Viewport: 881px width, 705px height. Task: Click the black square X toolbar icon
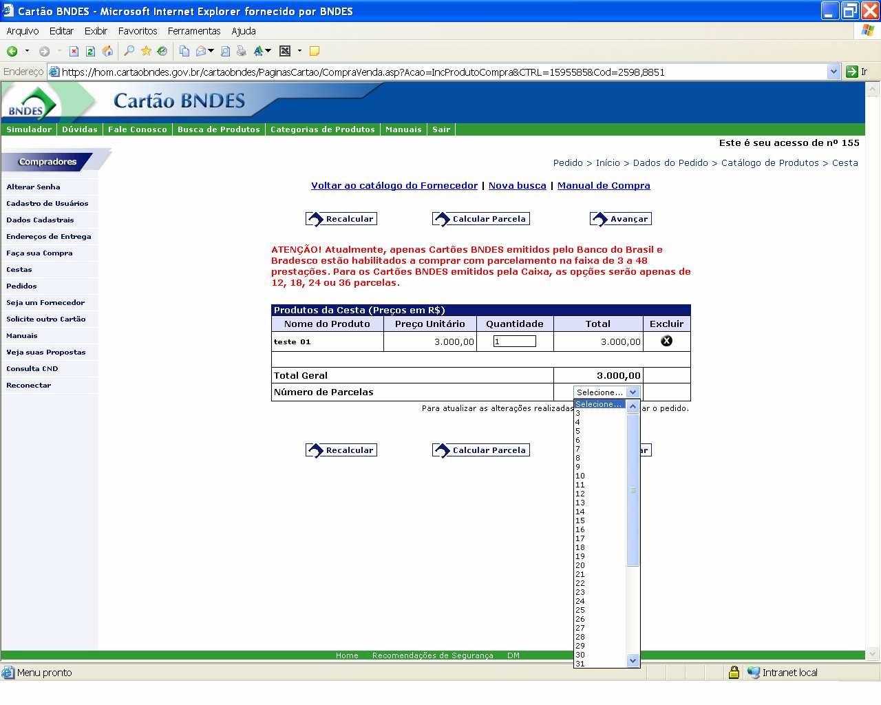tap(285, 51)
